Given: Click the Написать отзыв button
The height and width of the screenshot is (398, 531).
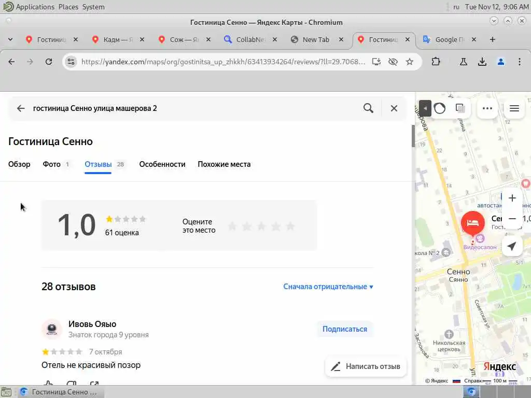Looking at the screenshot, I should (x=366, y=366).
